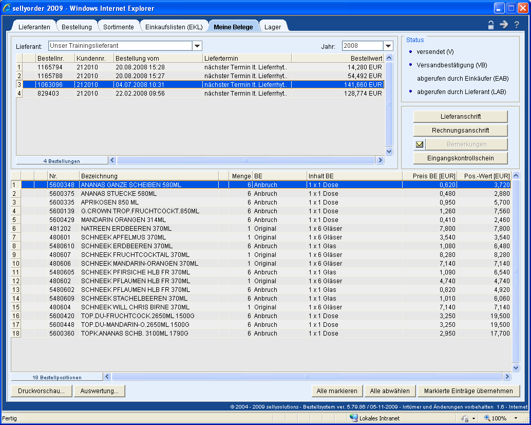Image resolution: width=531 pixels, height=425 pixels.
Task: Open the Einkaufslisten (EKL) tab
Action: coord(174,27)
